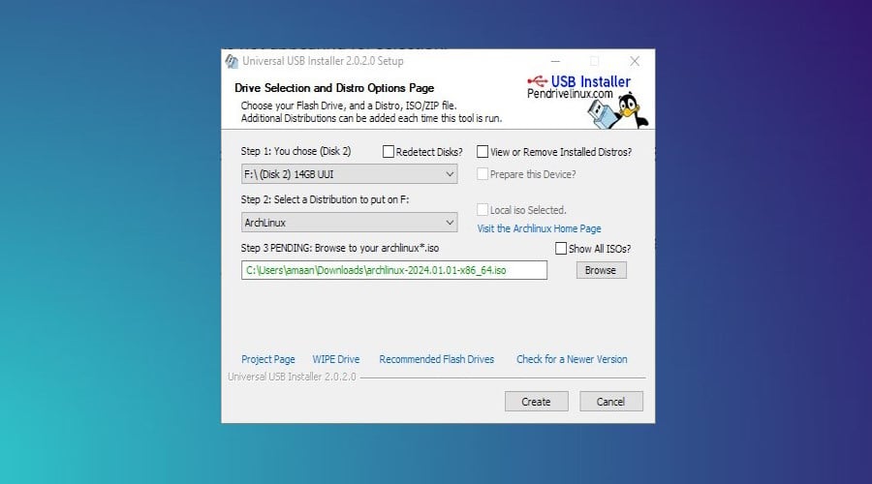Minimize the Universal USB Installer setup window
The image size is (872, 484).
tap(555, 61)
